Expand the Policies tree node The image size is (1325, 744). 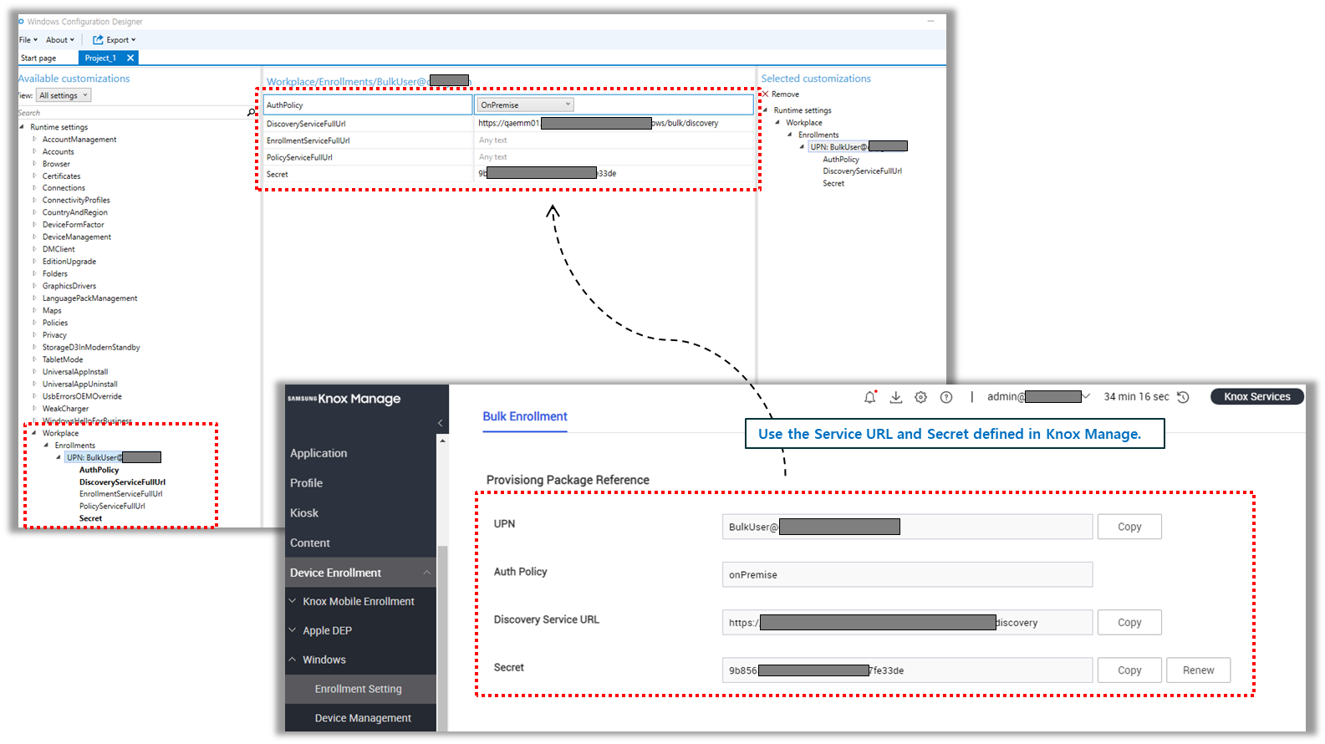coord(34,323)
